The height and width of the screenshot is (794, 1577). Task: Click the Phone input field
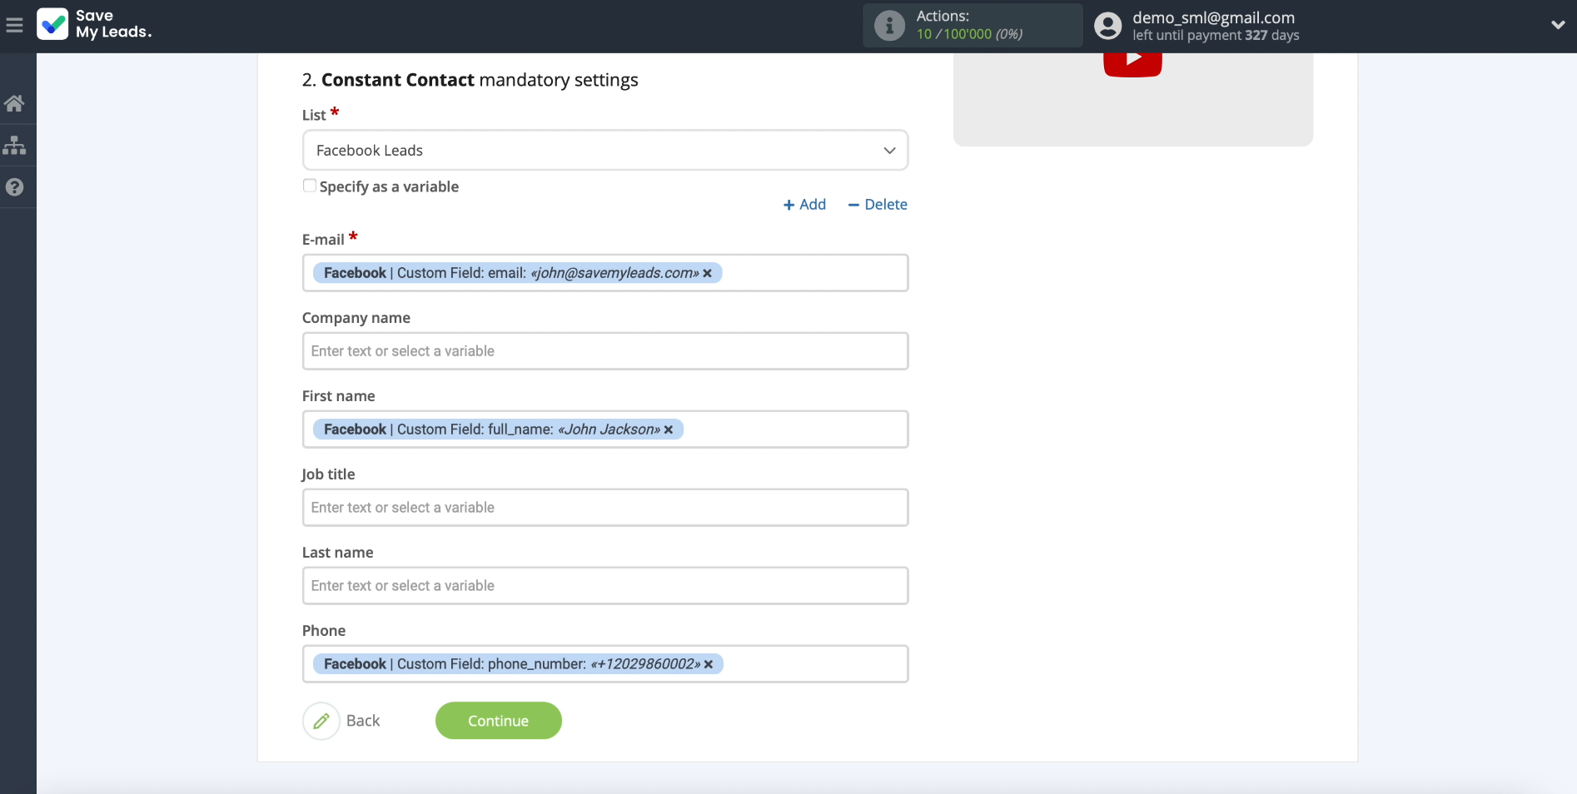click(x=605, y=664)
